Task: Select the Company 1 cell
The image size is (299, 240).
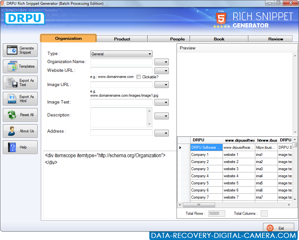Action: pyautogui.click(x=206, y=155)
